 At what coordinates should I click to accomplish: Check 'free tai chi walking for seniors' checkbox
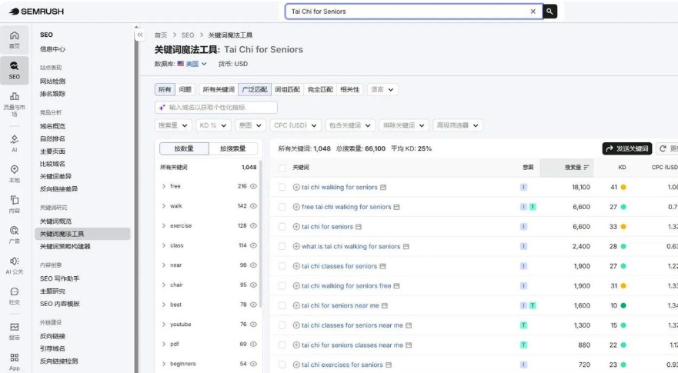[282, 207]
